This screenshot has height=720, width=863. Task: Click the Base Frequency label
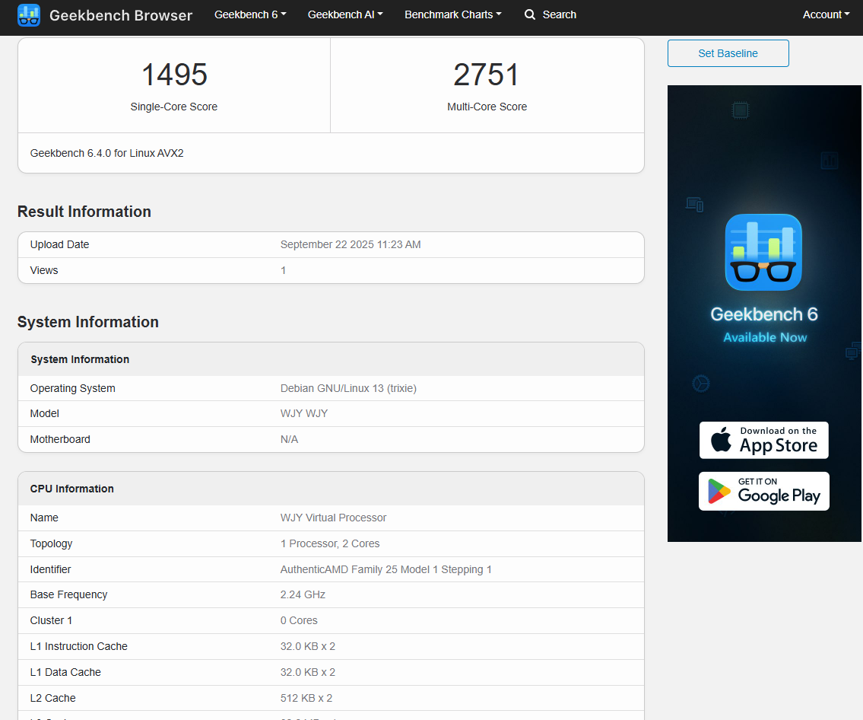68,595
